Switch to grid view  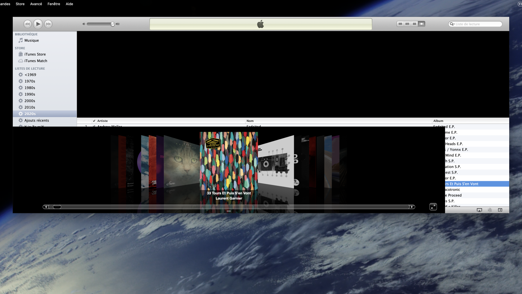[414, 24]
